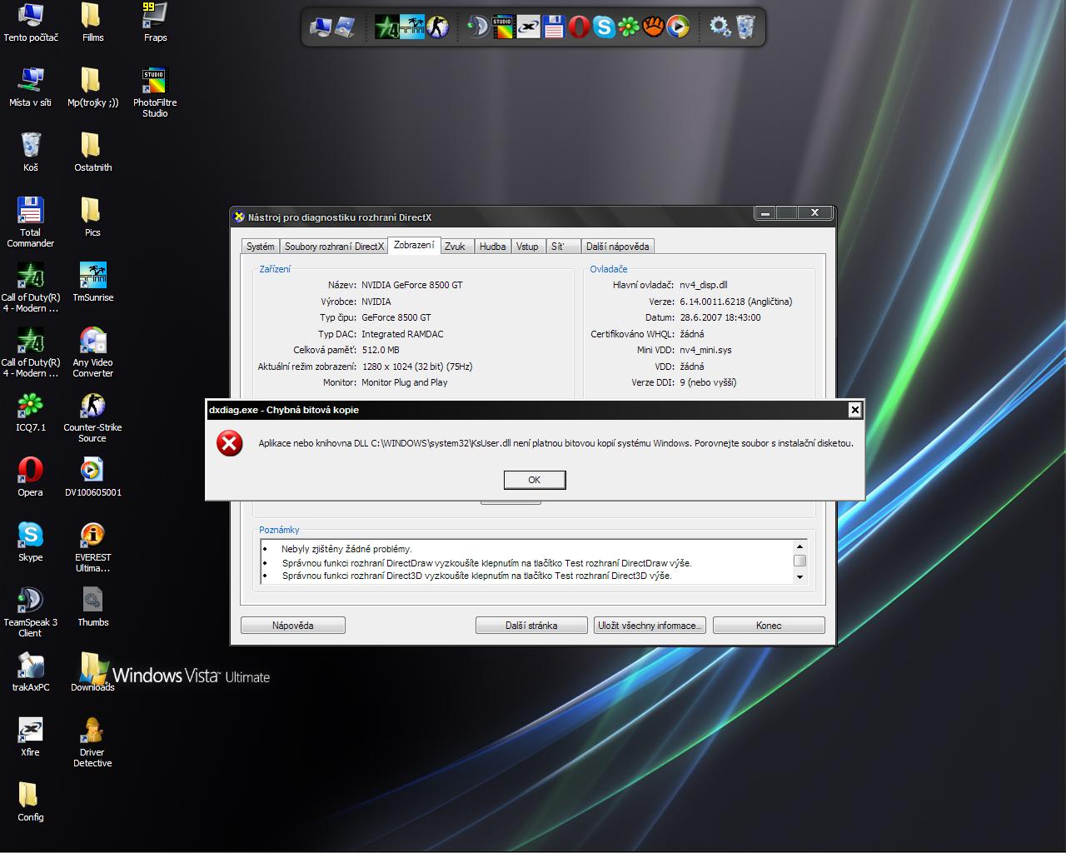1066x853 pixels.
Task: Click the Windows Media Player dock icon
Action: 679,27
